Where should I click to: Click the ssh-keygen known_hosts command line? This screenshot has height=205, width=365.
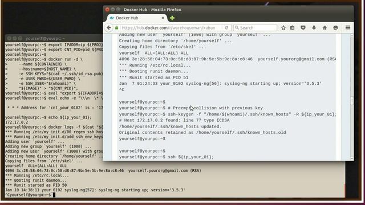coord(227,114)
